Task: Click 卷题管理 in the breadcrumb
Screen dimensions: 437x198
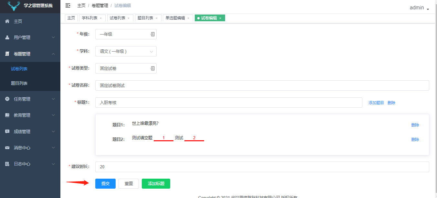Action: point(100,5)
